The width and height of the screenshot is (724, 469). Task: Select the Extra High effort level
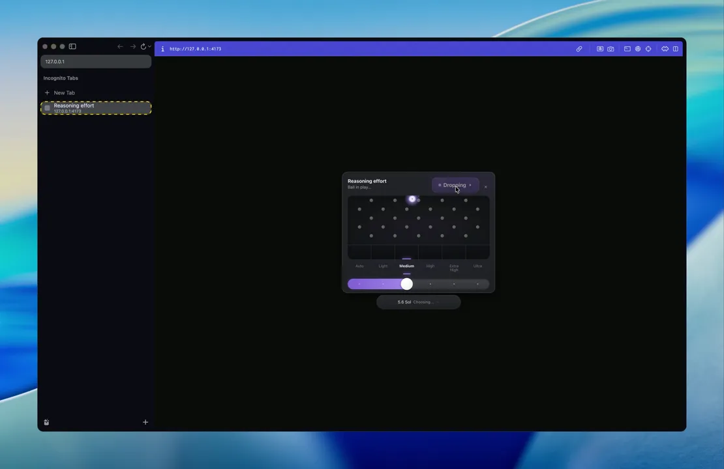pos(454,268)
